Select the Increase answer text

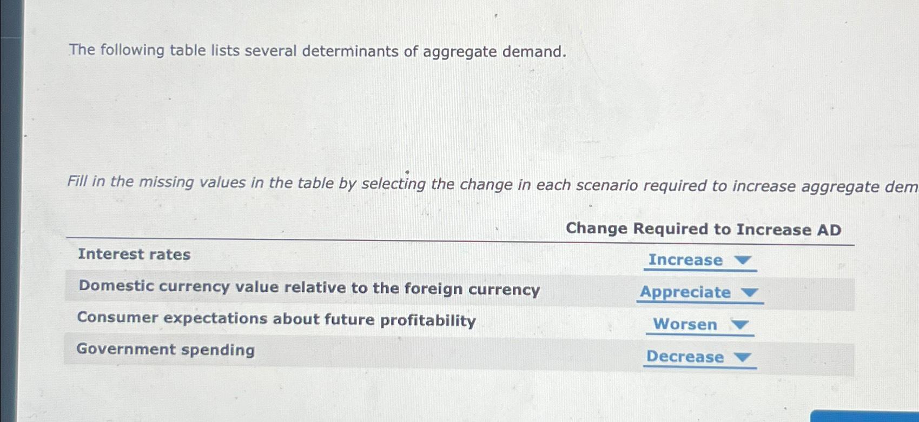pos(685,260)
